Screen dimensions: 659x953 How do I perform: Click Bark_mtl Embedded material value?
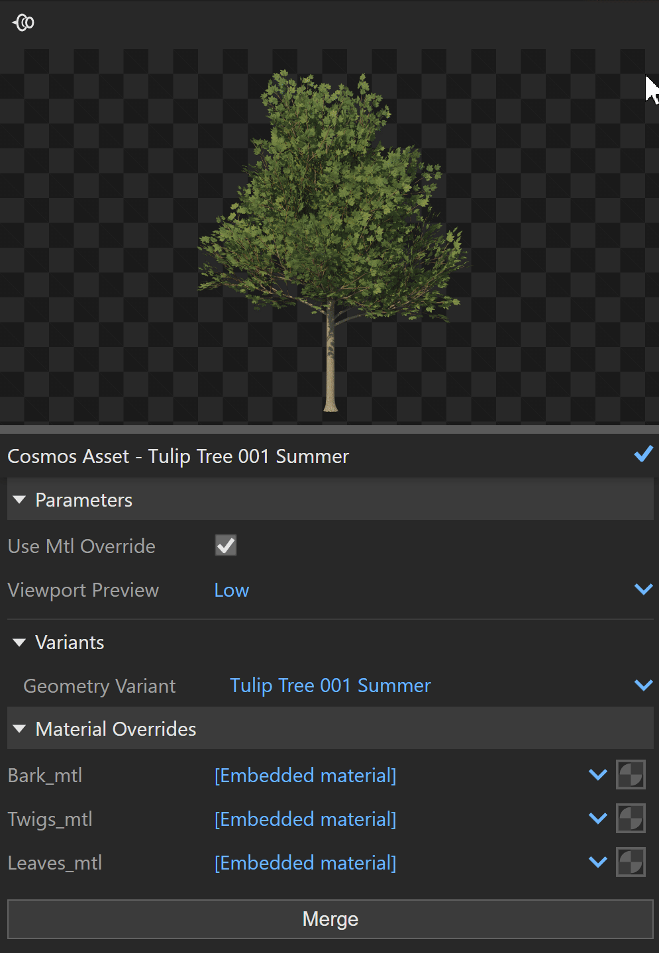click(305, 776)
